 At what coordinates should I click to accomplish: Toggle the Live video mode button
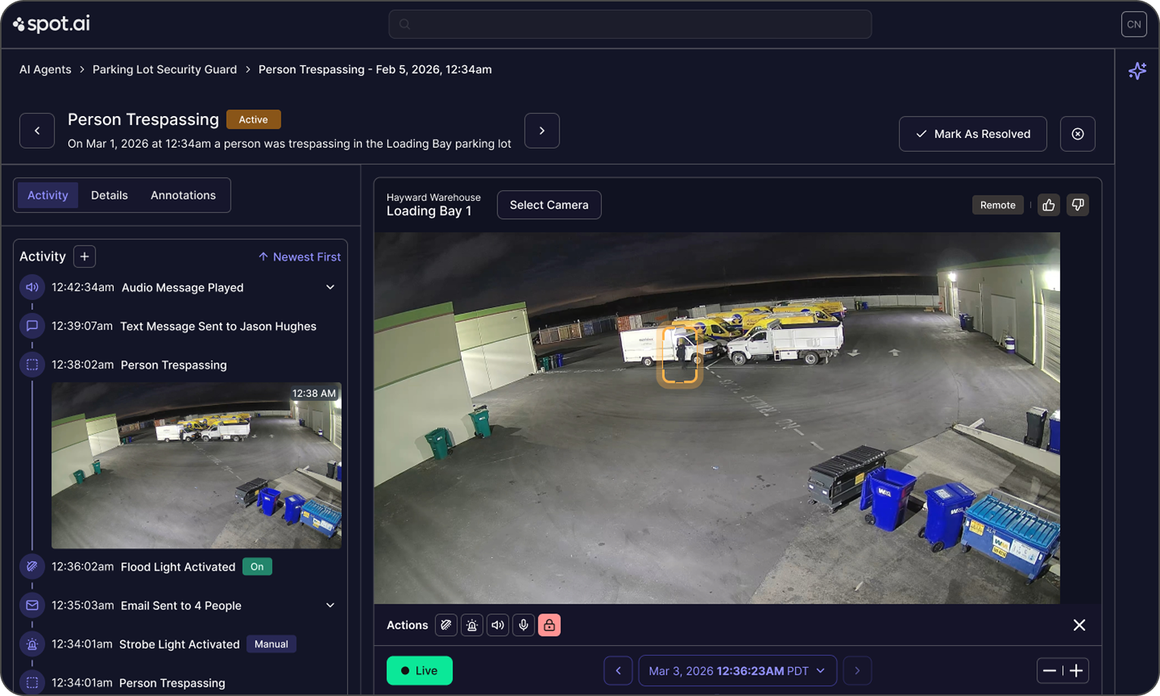419,670
